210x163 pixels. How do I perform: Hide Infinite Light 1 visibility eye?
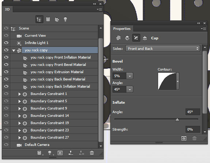pyautogui.click(x=6, y=43)
